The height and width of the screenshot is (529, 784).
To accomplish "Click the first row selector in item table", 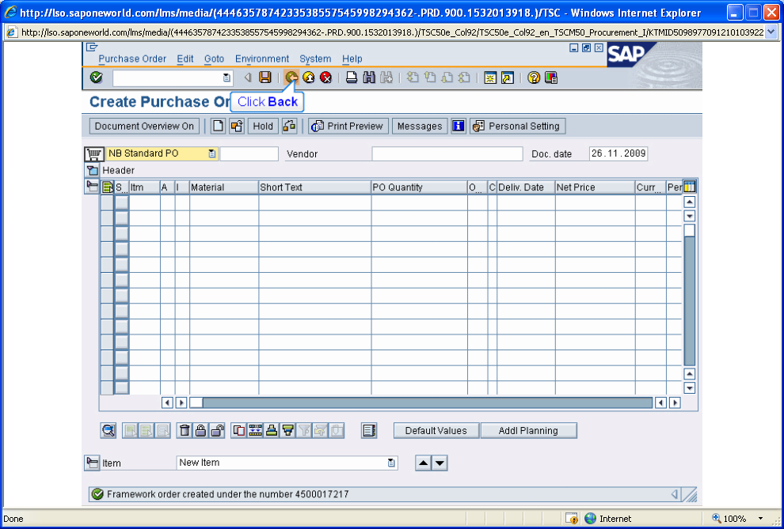I will pyautogui.click(x=107, y=203).
